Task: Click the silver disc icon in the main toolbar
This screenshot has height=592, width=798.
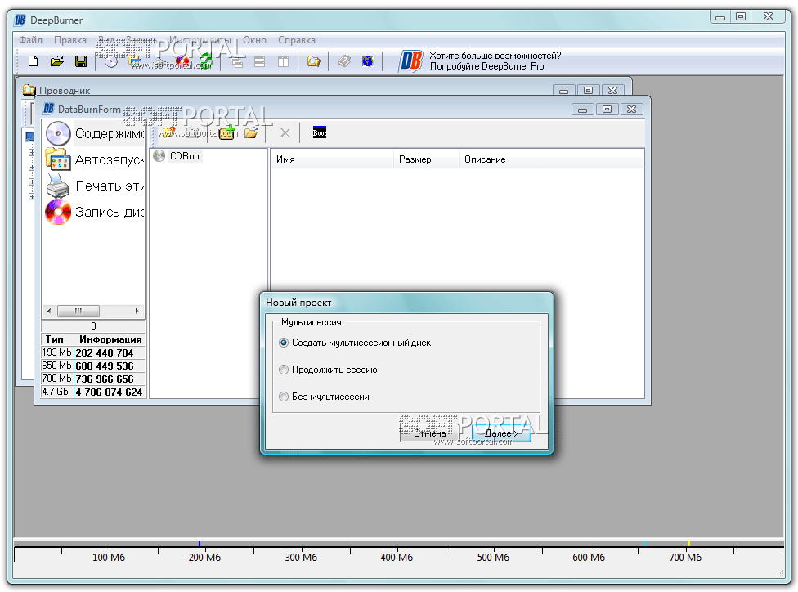Action: pos(111,61)
